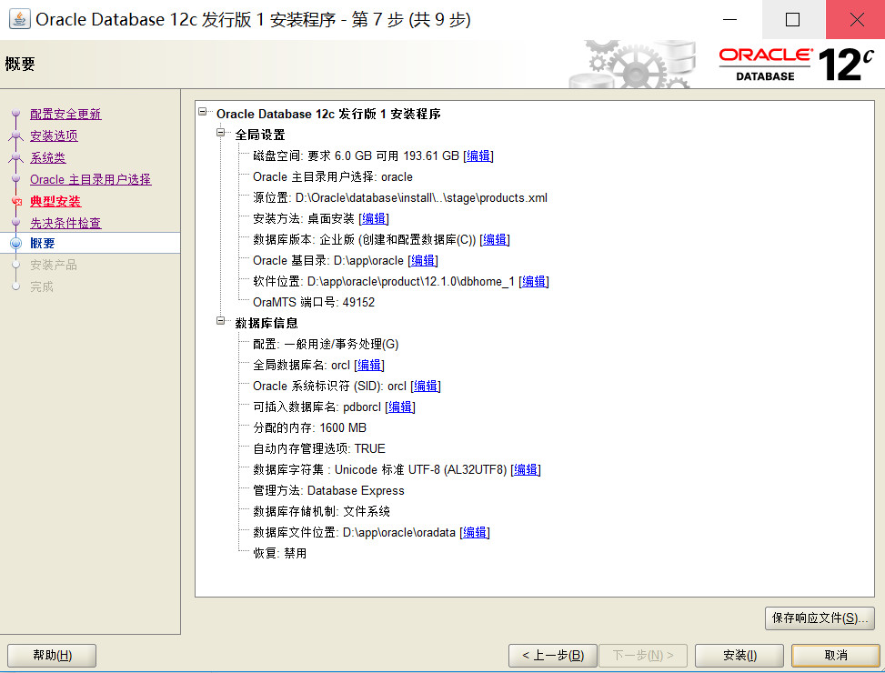
Task: Select the 恢复: 禁用 row
Action: point(279,553)
